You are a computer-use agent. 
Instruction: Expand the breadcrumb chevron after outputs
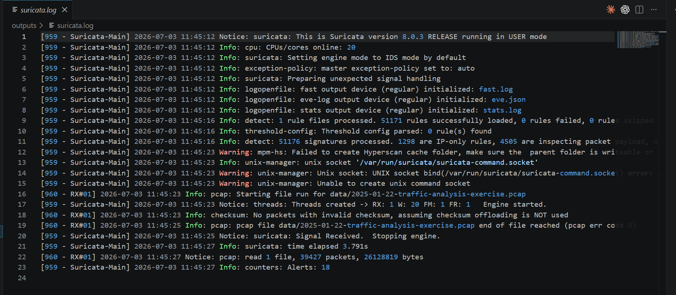point(41,25)
